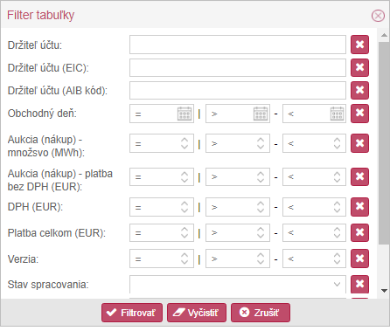Screen dimensions: 390x331
Task: Decrease Platba celkom (EUR) less-than value
Action: (337, 236)
